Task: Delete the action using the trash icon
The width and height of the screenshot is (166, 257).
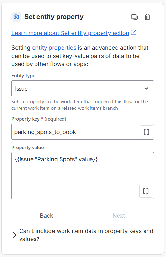Action: pos(147,17)
